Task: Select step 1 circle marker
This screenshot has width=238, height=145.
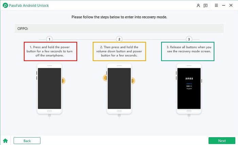Action: [x=49, y=39]
